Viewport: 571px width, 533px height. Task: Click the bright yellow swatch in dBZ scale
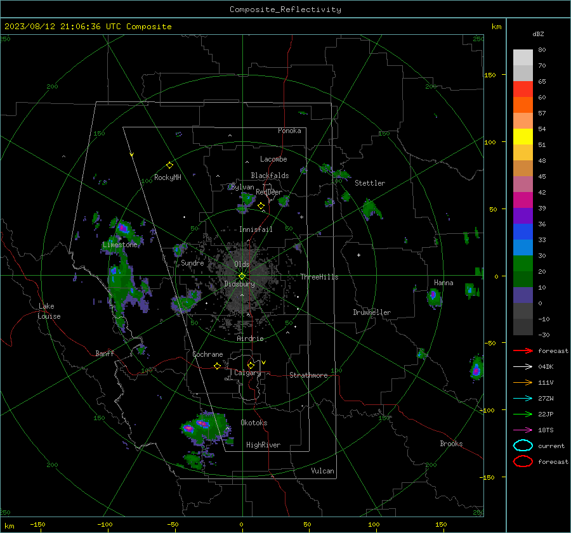coord(523,137)
